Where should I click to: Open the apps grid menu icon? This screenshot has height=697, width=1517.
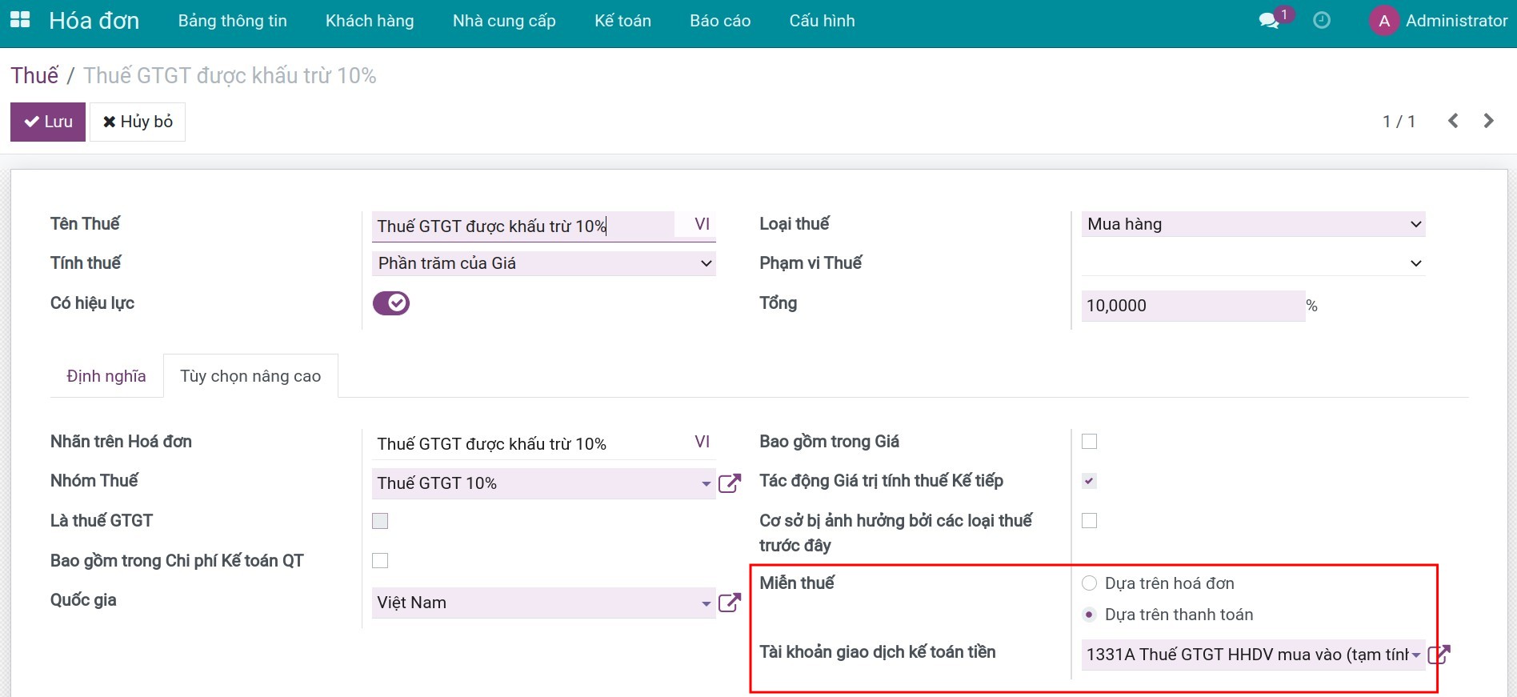pyautogui.click(x=20, y=20)
